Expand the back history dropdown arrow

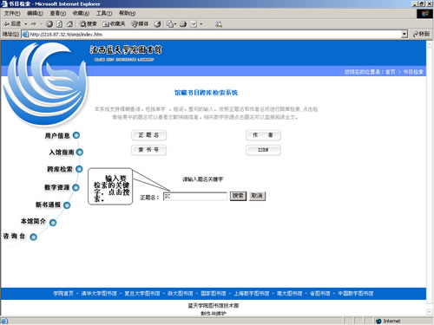click(26, 24)
